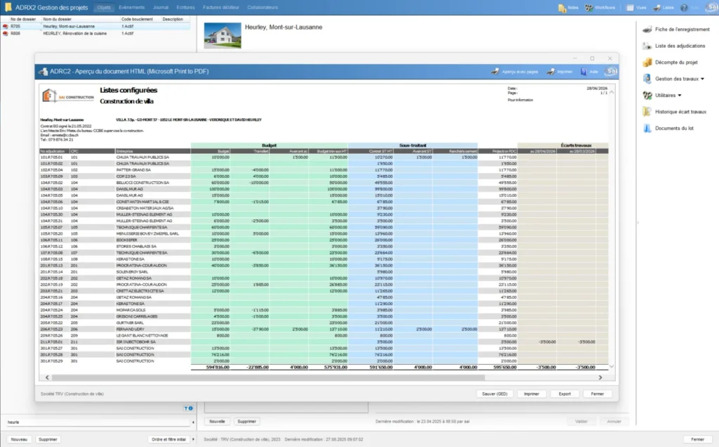719x447 pixels.
Task: Select dossier row HEURLEY, Rénovation de la cuisine
Action: 95,34
